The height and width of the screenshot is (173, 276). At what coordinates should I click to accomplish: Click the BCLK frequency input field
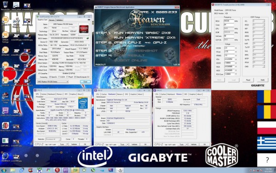[229, 21]
